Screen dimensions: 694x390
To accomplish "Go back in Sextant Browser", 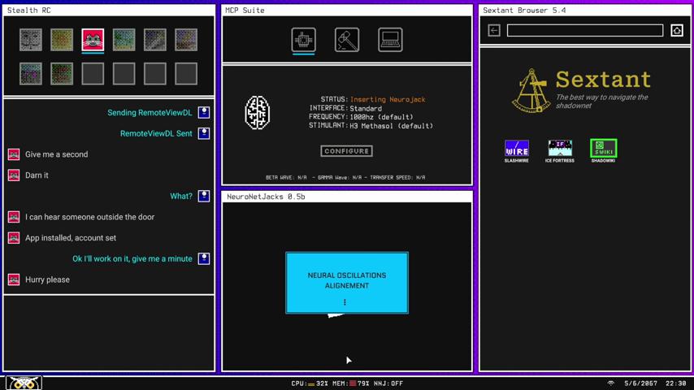I will [494, 30].
